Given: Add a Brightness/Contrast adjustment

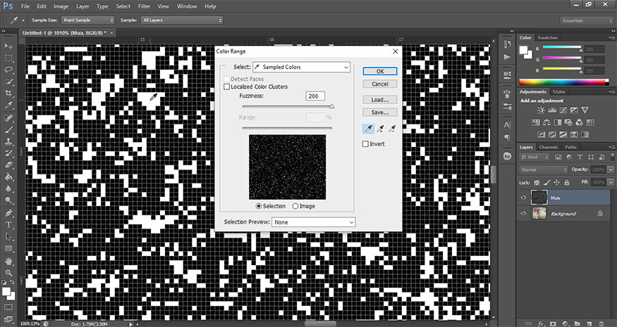Looking at the screenshot, I should pos(542,110).
